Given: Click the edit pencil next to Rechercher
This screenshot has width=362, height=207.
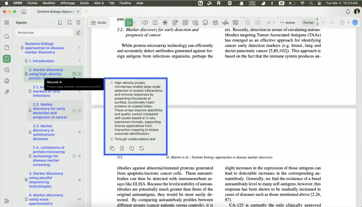Looking at the screenshot, I should point(78,33).
